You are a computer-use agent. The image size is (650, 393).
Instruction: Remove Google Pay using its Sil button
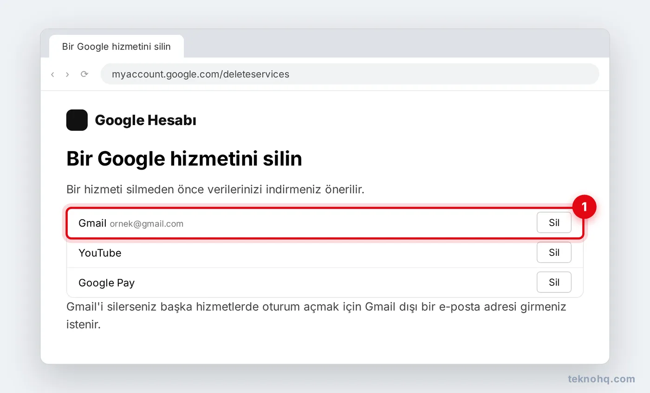pos(554,282)
